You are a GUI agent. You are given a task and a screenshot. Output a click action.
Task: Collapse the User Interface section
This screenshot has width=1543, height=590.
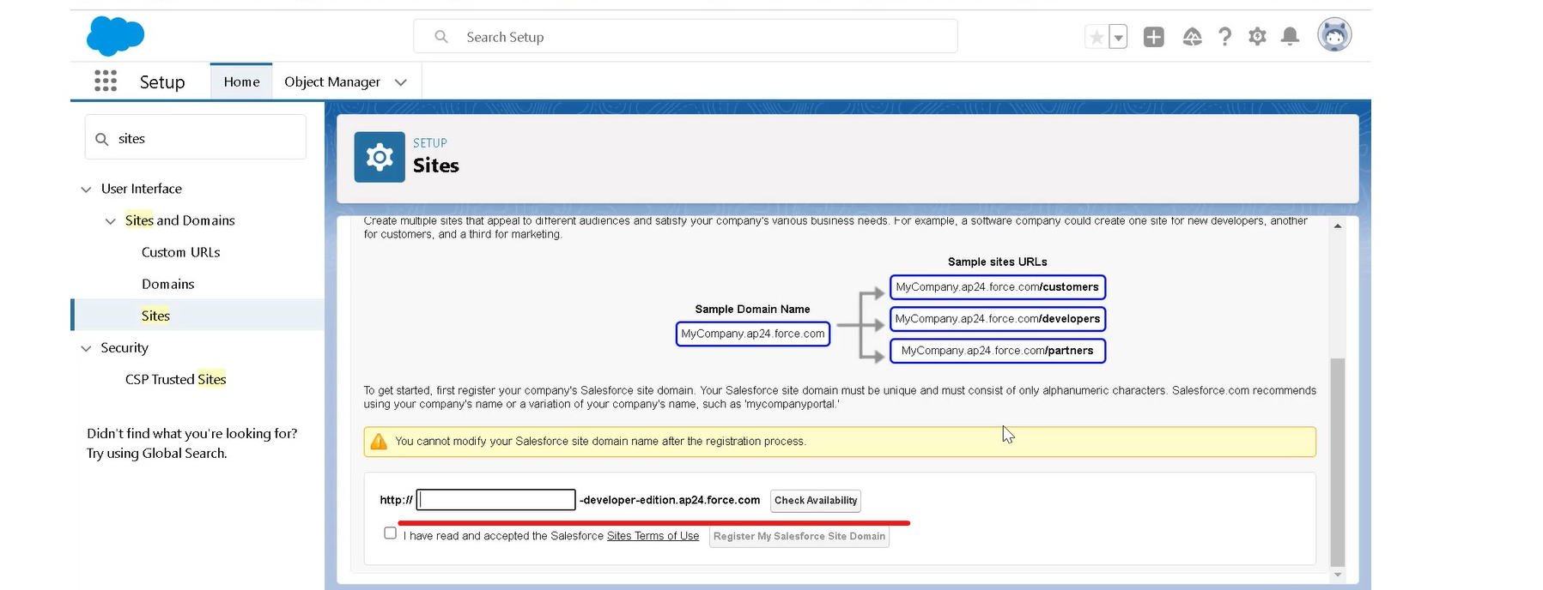tap(86, 190)
